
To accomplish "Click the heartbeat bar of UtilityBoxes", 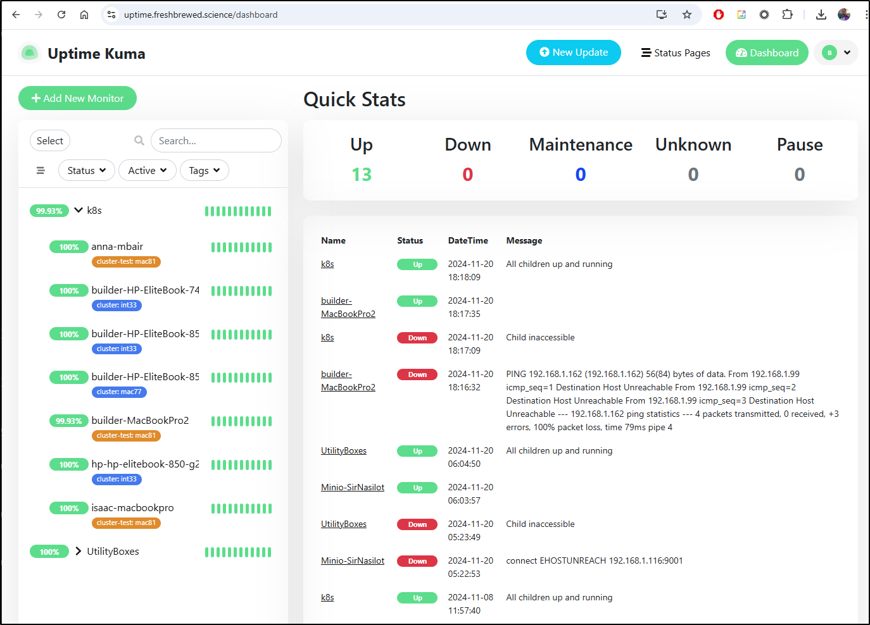I will pyautogui.click(x=238, y=552).
